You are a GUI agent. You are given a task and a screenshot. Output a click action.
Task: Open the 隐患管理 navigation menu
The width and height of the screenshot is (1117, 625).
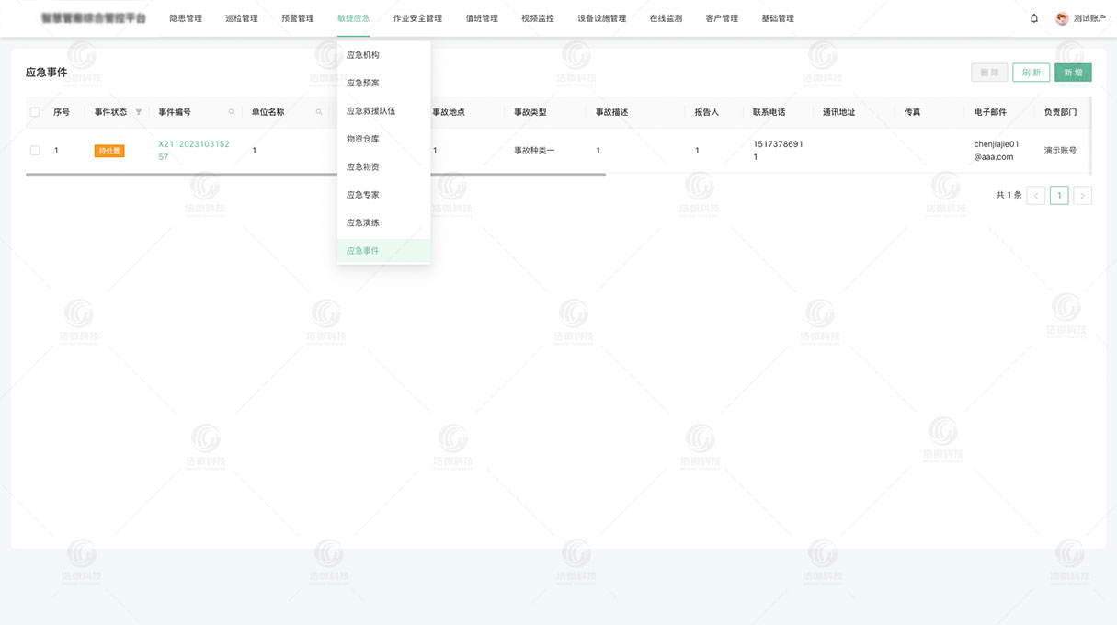pos(186,18)
